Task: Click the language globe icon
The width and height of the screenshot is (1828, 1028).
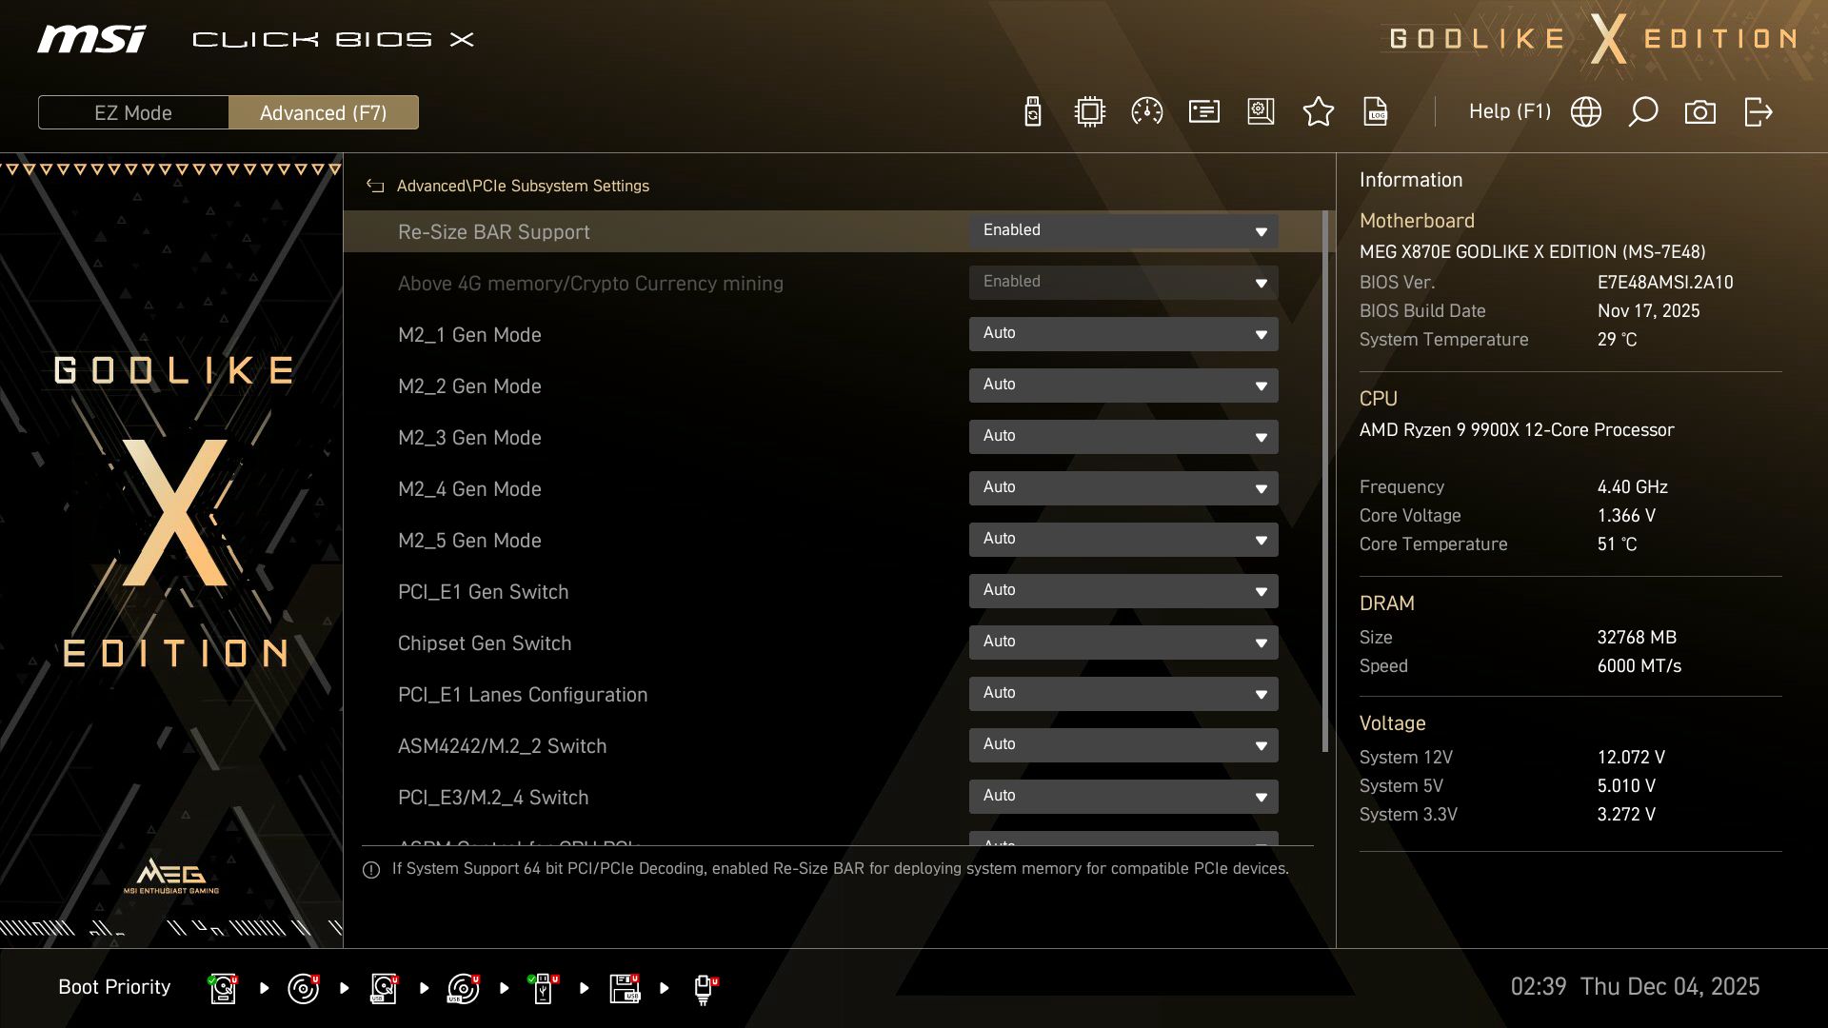Action: [x=1585, y=111]
